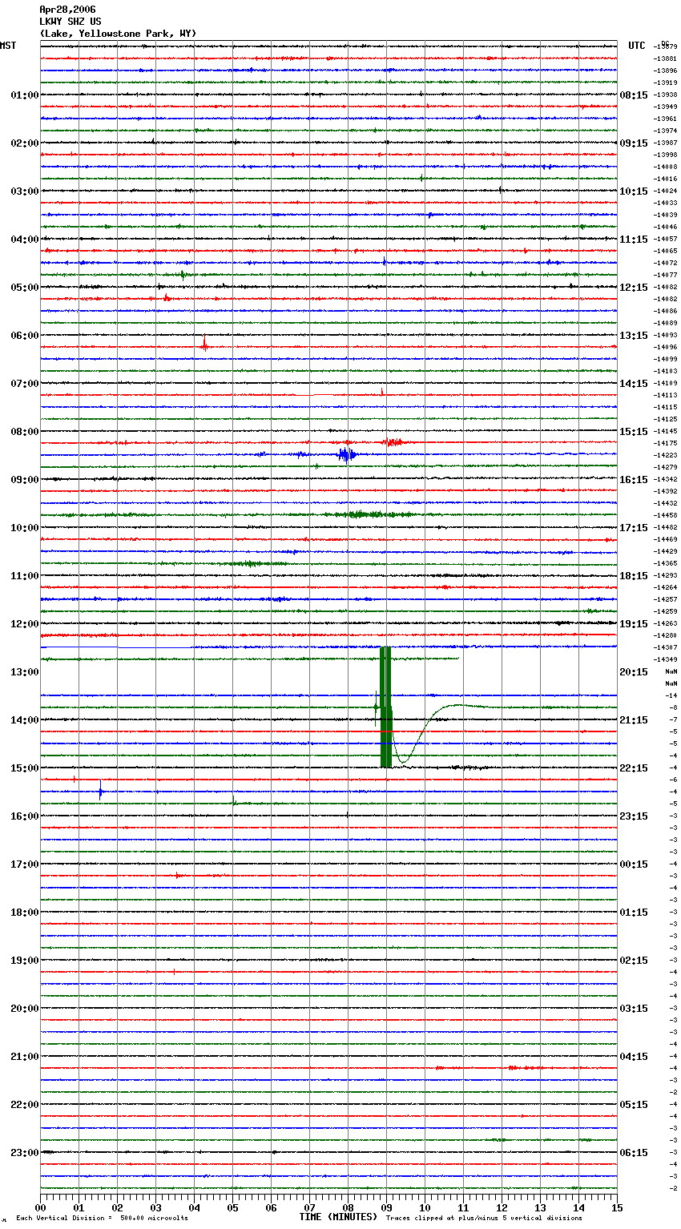Click the 06:15 UTC time label

(x=634, y=1153)
